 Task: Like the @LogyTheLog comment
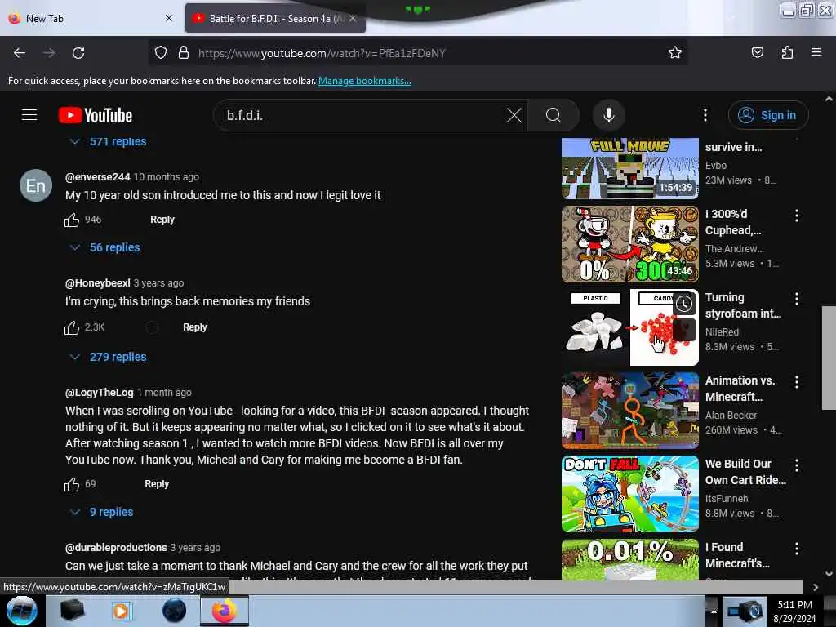(x=72, y=484)
